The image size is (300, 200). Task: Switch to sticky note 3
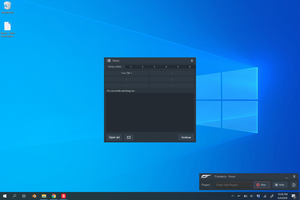[x=154, y=67]
